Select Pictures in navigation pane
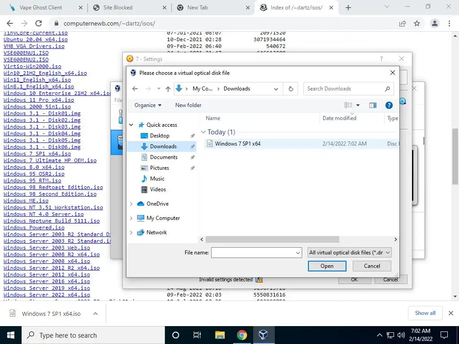The image size is (459, 344). click(160, 168)
